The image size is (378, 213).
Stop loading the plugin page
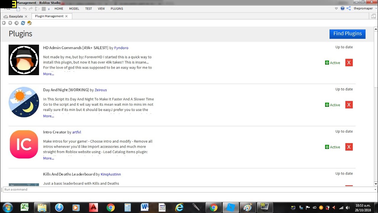[x=17, y=23]
